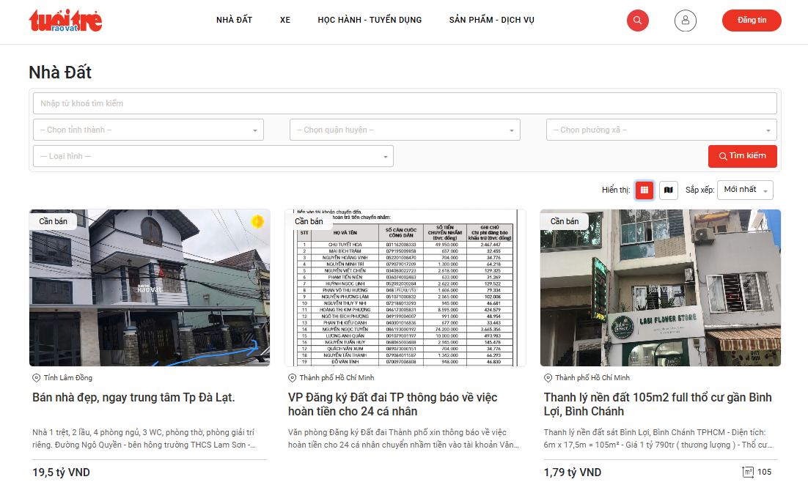Click the user account profile icon

(x=686, y=21)
